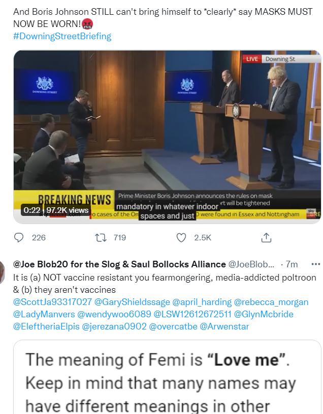The image size is (323, 414).
Task: Visit the @ScottJa93317027 mention
Action: point(52,302)
